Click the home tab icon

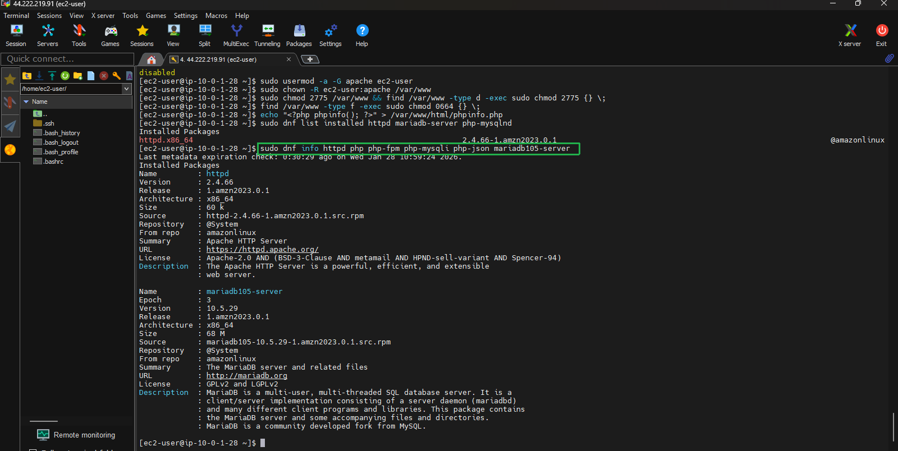click(151, 59)
